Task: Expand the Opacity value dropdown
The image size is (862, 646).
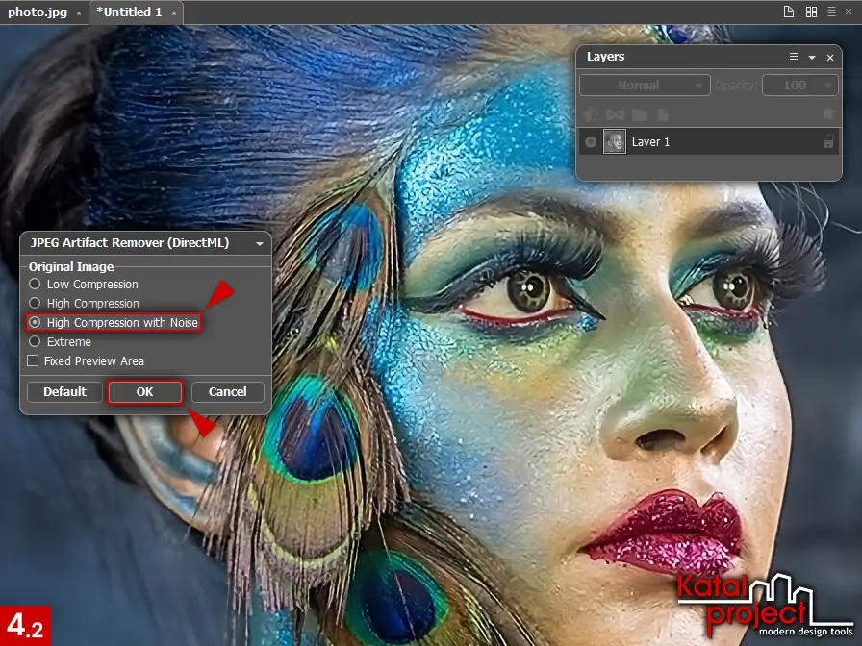Action: click(826, 86)
